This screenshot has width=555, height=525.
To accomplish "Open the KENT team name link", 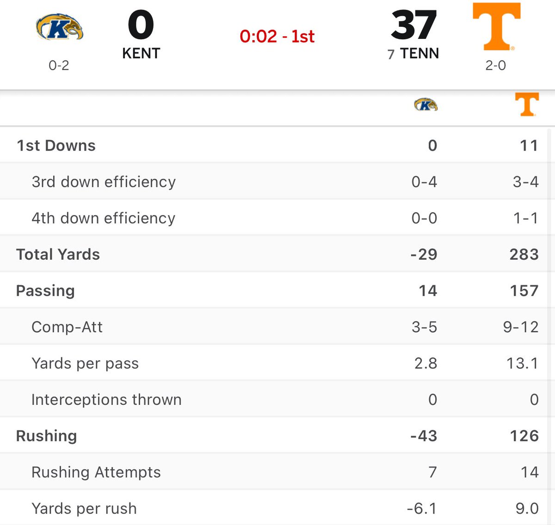I will pyautogui.click(x=141, y=53).
